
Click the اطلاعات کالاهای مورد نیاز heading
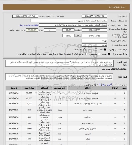(x=114, y=69)
